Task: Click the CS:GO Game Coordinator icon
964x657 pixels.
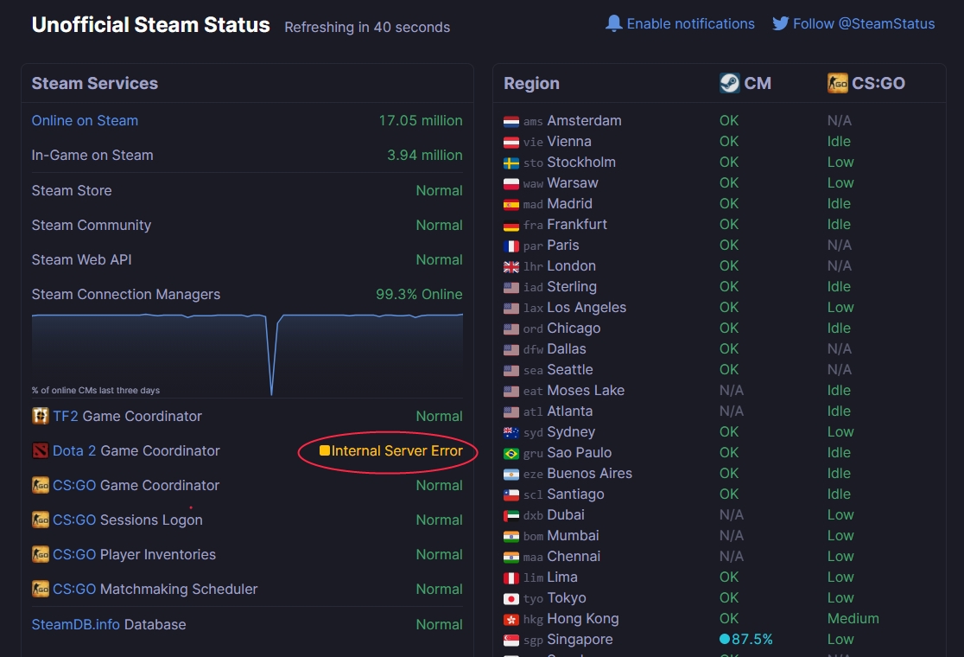Action: click(x=41, y=485)
